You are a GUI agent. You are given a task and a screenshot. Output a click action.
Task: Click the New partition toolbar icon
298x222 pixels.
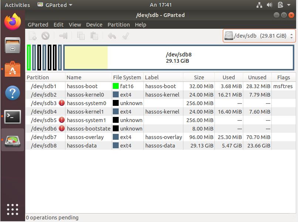(x=33, y=36)
